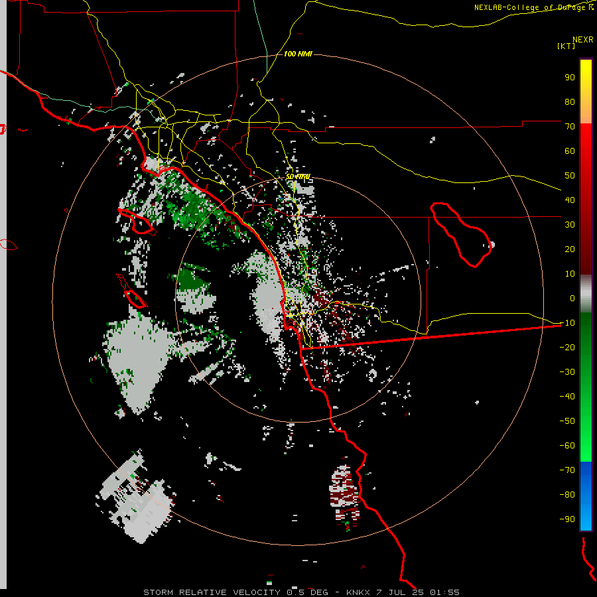Click the NEXR label above the color scale

[x=582, y=40]
